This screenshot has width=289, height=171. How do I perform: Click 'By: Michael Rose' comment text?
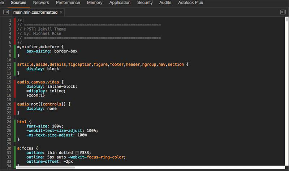coord(43,33)
